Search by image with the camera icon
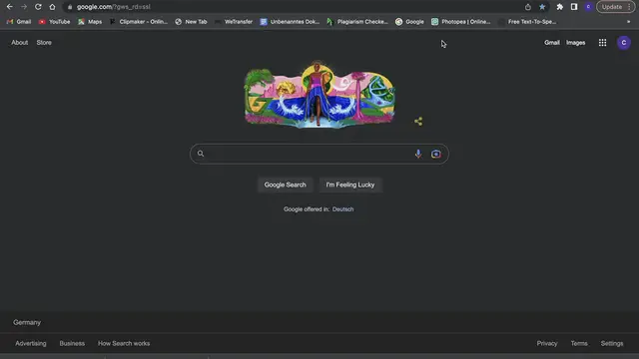 pos(435,154)
